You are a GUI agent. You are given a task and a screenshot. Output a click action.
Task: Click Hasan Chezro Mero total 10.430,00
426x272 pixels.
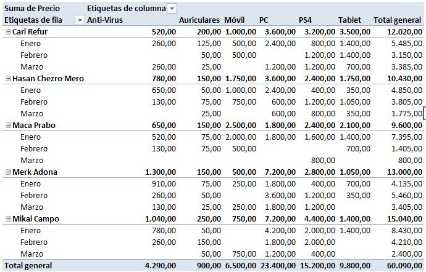[404, 79]
